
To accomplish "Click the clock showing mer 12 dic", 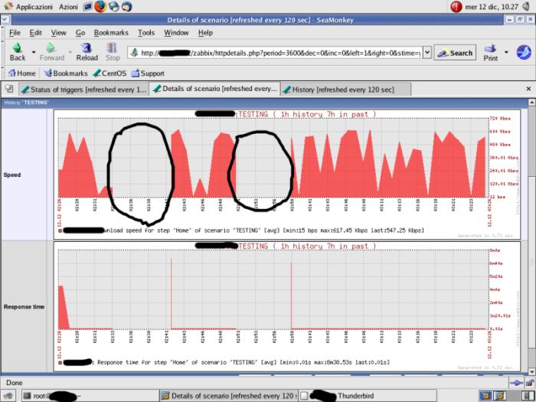I will coord(492,6).
